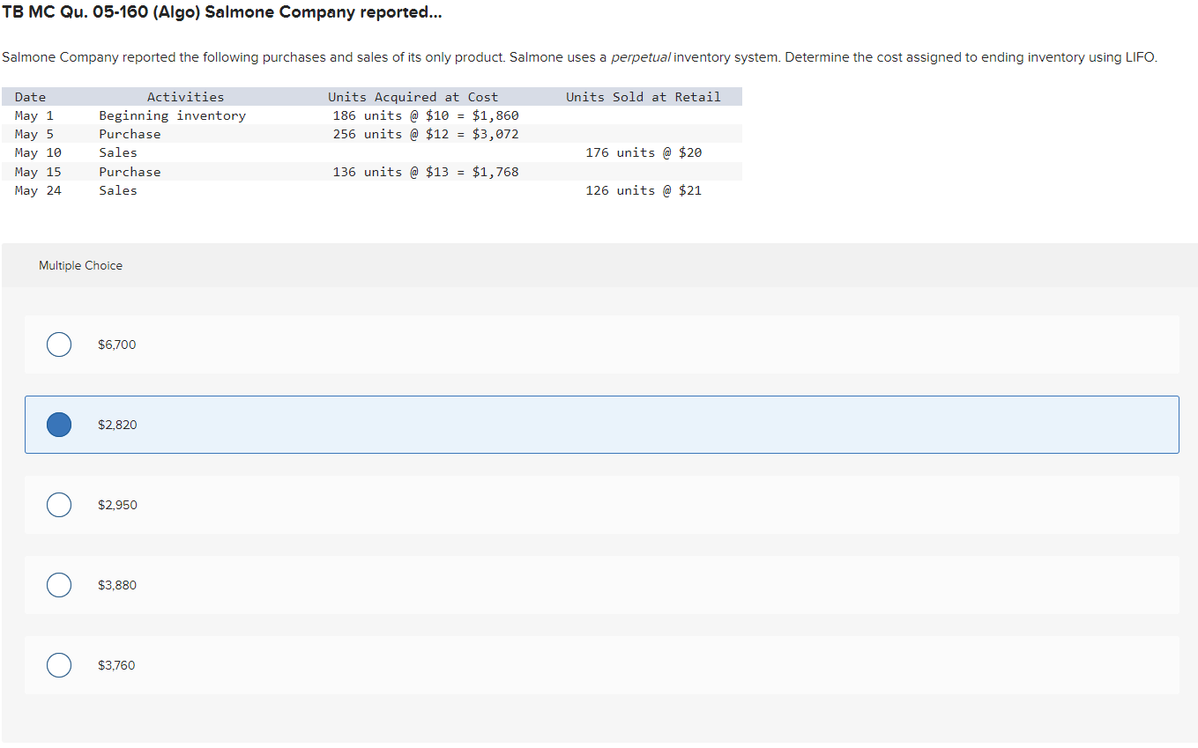Screen dimensions: 1198x748
Task: Choose the $2,950 radio option
Action: point(59,505)
